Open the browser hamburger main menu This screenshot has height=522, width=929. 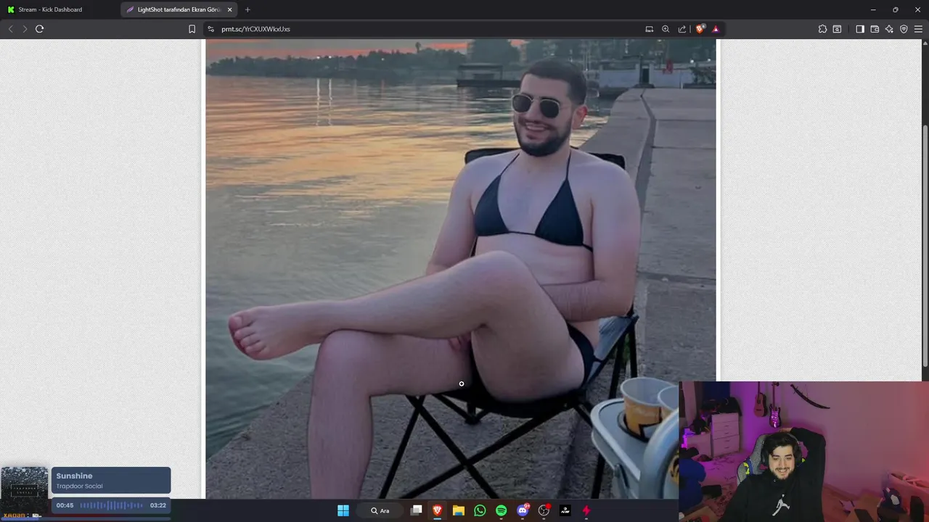pos(918,29)
